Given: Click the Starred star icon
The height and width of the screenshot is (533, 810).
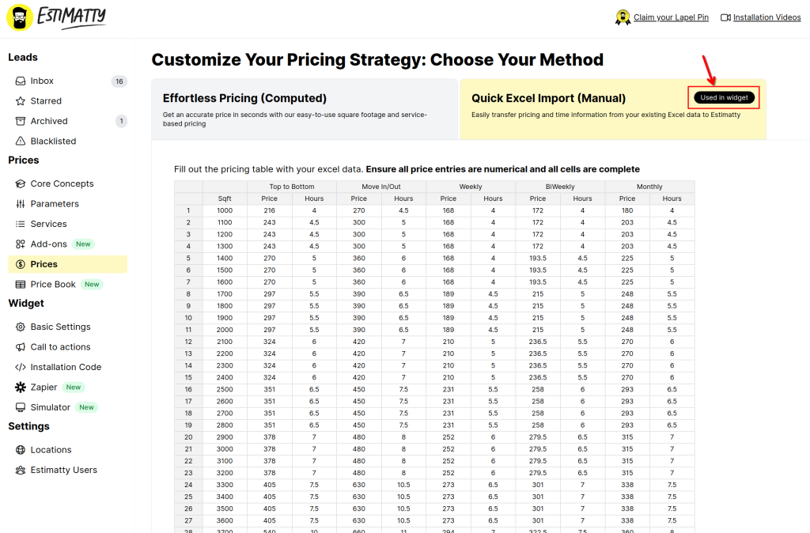Looking at the screenshot, I should tap(20, 101).
